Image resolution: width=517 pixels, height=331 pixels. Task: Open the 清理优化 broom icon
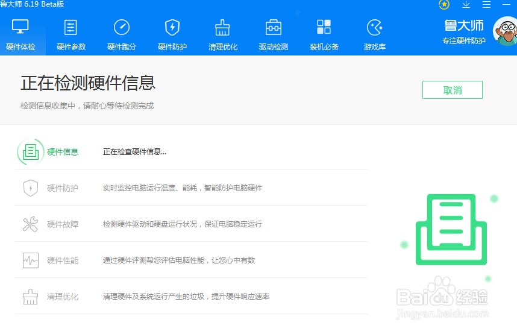pyautogui.click(x=222, y=27)
